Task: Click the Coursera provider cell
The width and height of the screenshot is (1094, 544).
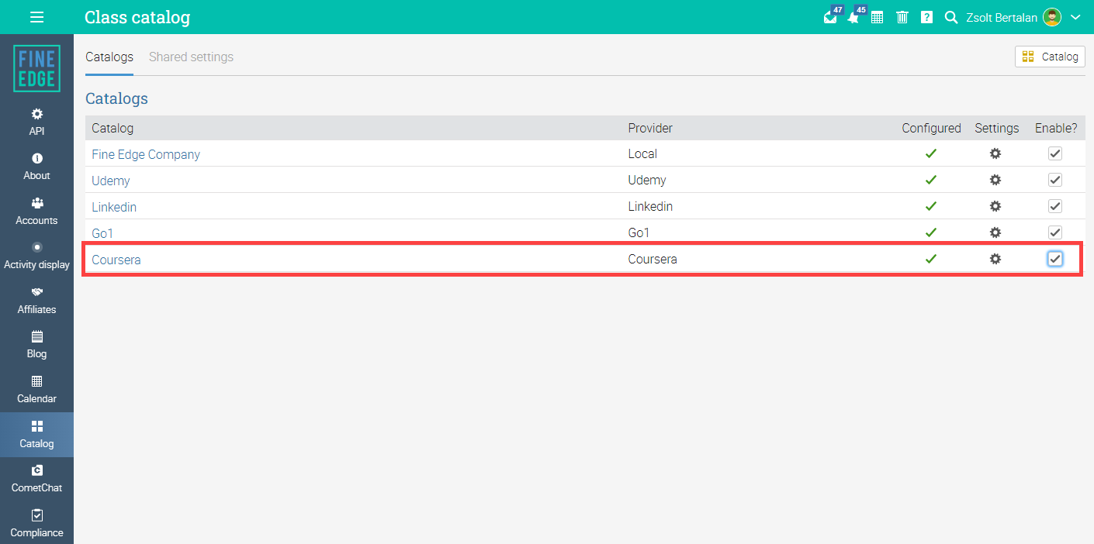Action: (653, 259)
